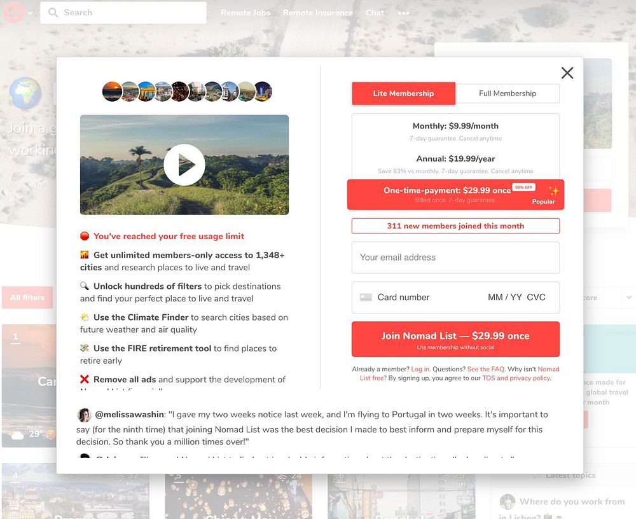Image resolution: width=636 pixels, height=519 pixels.
Task: Open the Remote Jobs menu item
Action: coord(245,13)
